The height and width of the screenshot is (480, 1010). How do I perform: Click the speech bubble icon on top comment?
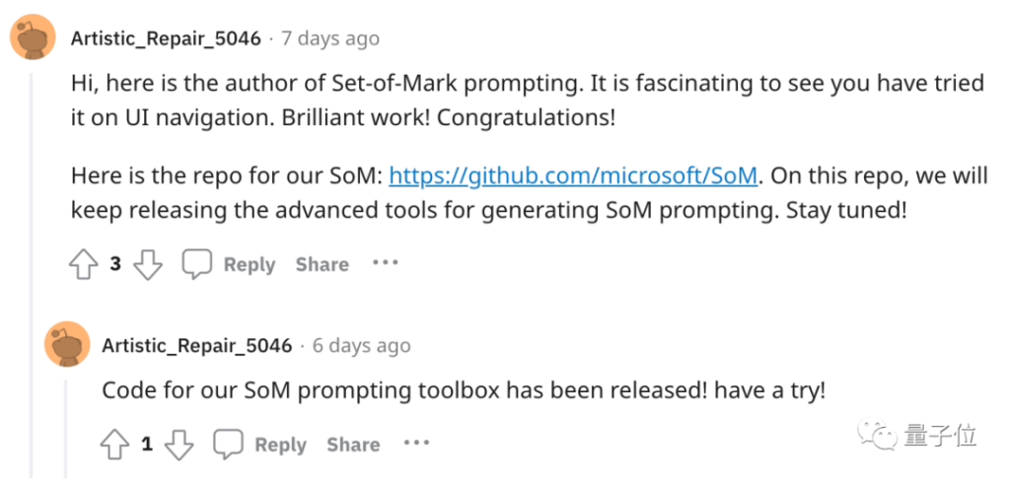click(x=198, y=264)
